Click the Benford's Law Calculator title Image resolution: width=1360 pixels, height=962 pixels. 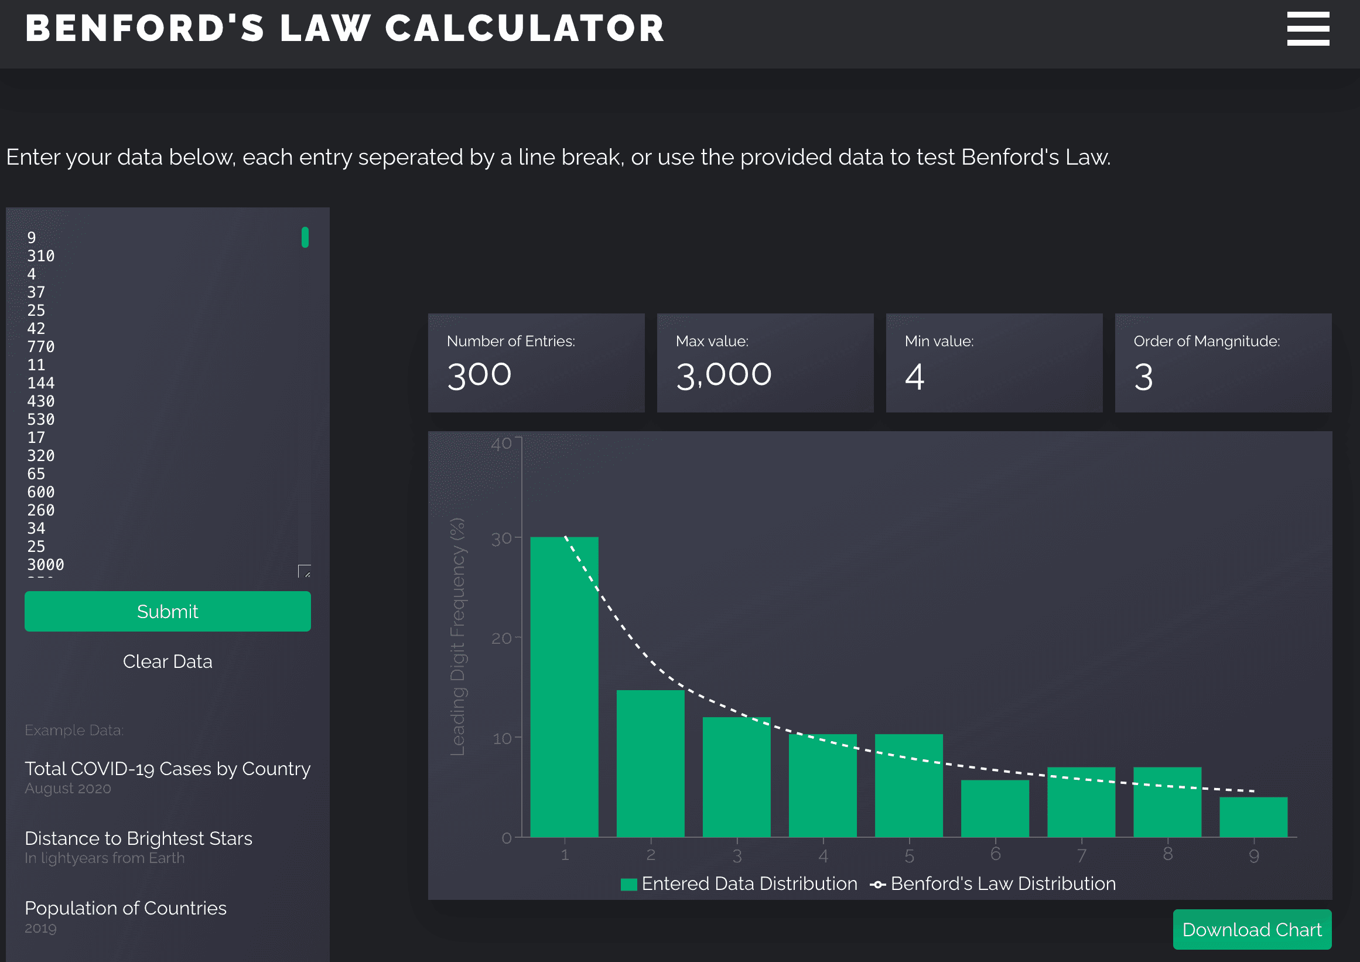(x=346, y=29)
